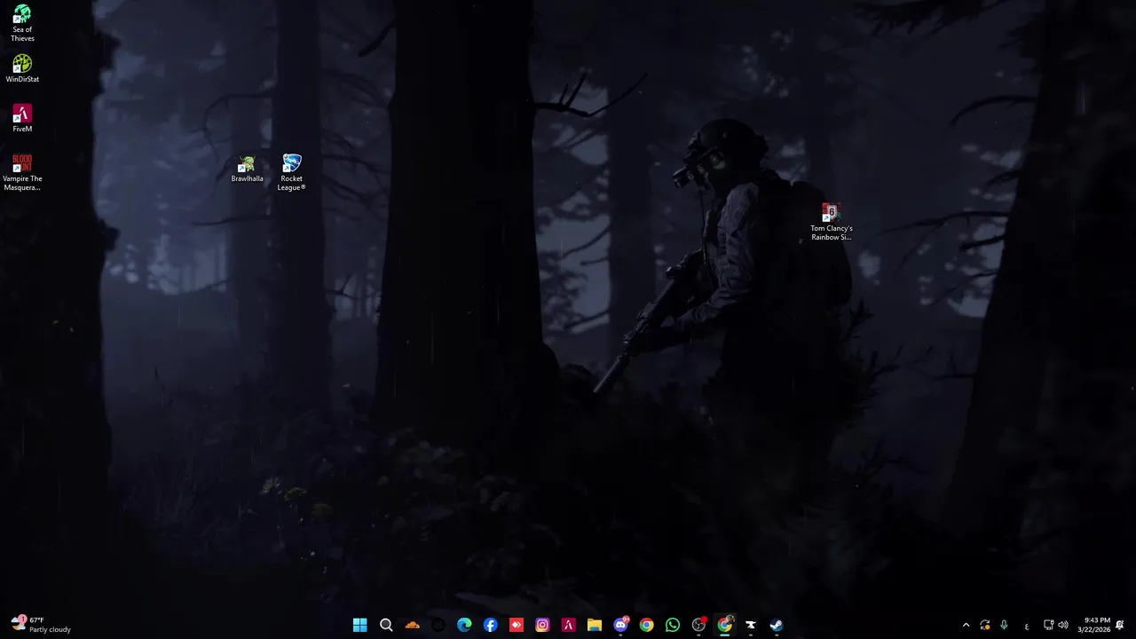Screen dimensions: 1136x639
Task: Click the microphone tray indicator
Action: tap(1004, 625)
